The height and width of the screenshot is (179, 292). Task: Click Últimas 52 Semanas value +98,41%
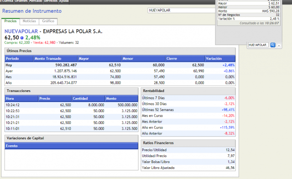point(228,110)
